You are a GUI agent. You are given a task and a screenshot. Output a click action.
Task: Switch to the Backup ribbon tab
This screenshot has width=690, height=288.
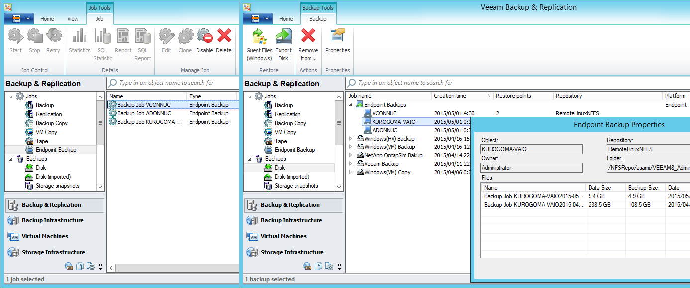[x=318, y=19]
